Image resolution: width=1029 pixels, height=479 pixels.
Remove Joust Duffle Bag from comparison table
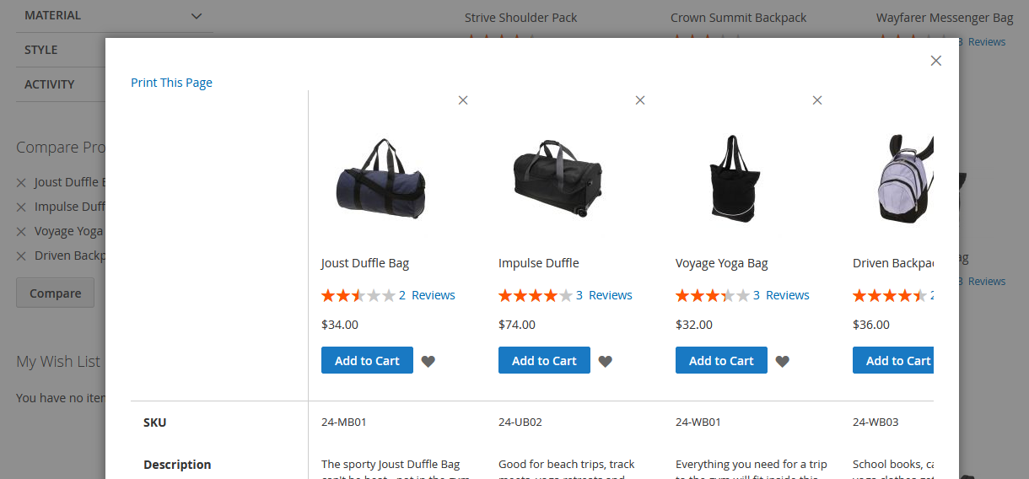[462, 100]
